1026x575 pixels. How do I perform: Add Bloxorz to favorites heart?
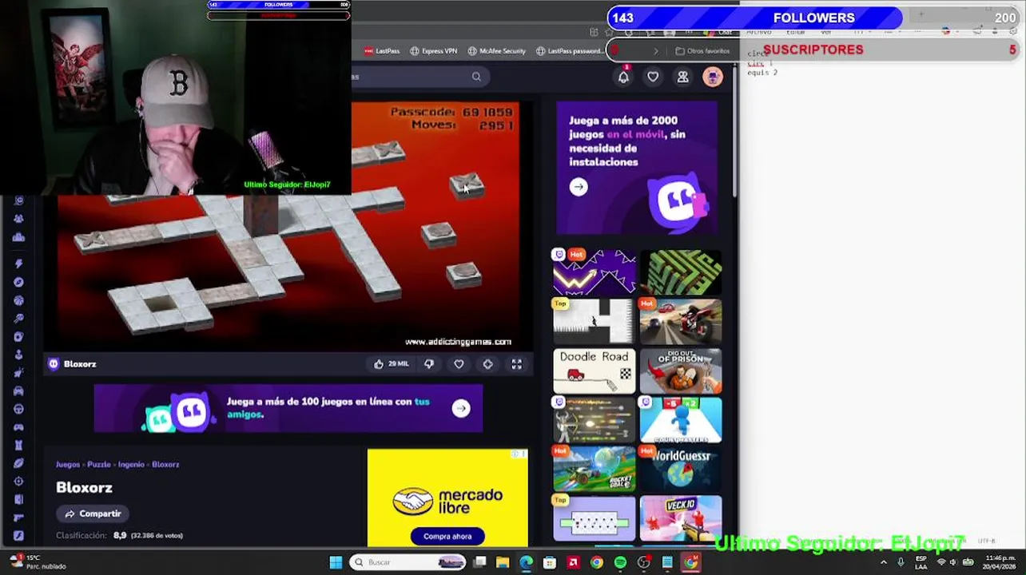coord(459,364)
